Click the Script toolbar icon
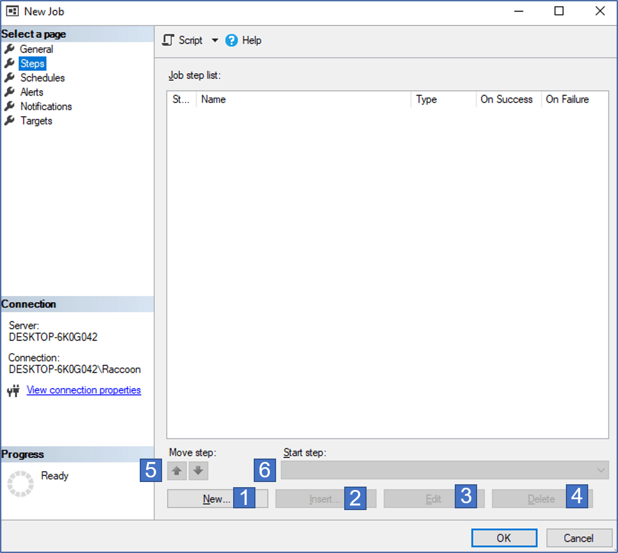Viewport: 618px width, 553px height. click(168, 40)
